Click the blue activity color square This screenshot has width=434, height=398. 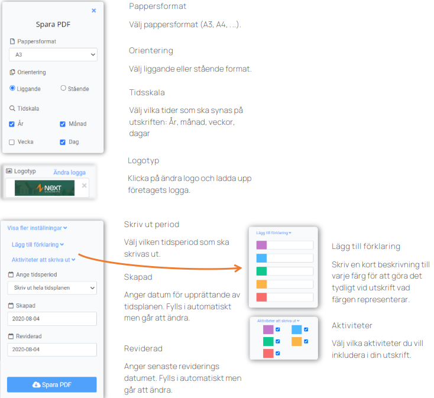(x=297, y=329)
